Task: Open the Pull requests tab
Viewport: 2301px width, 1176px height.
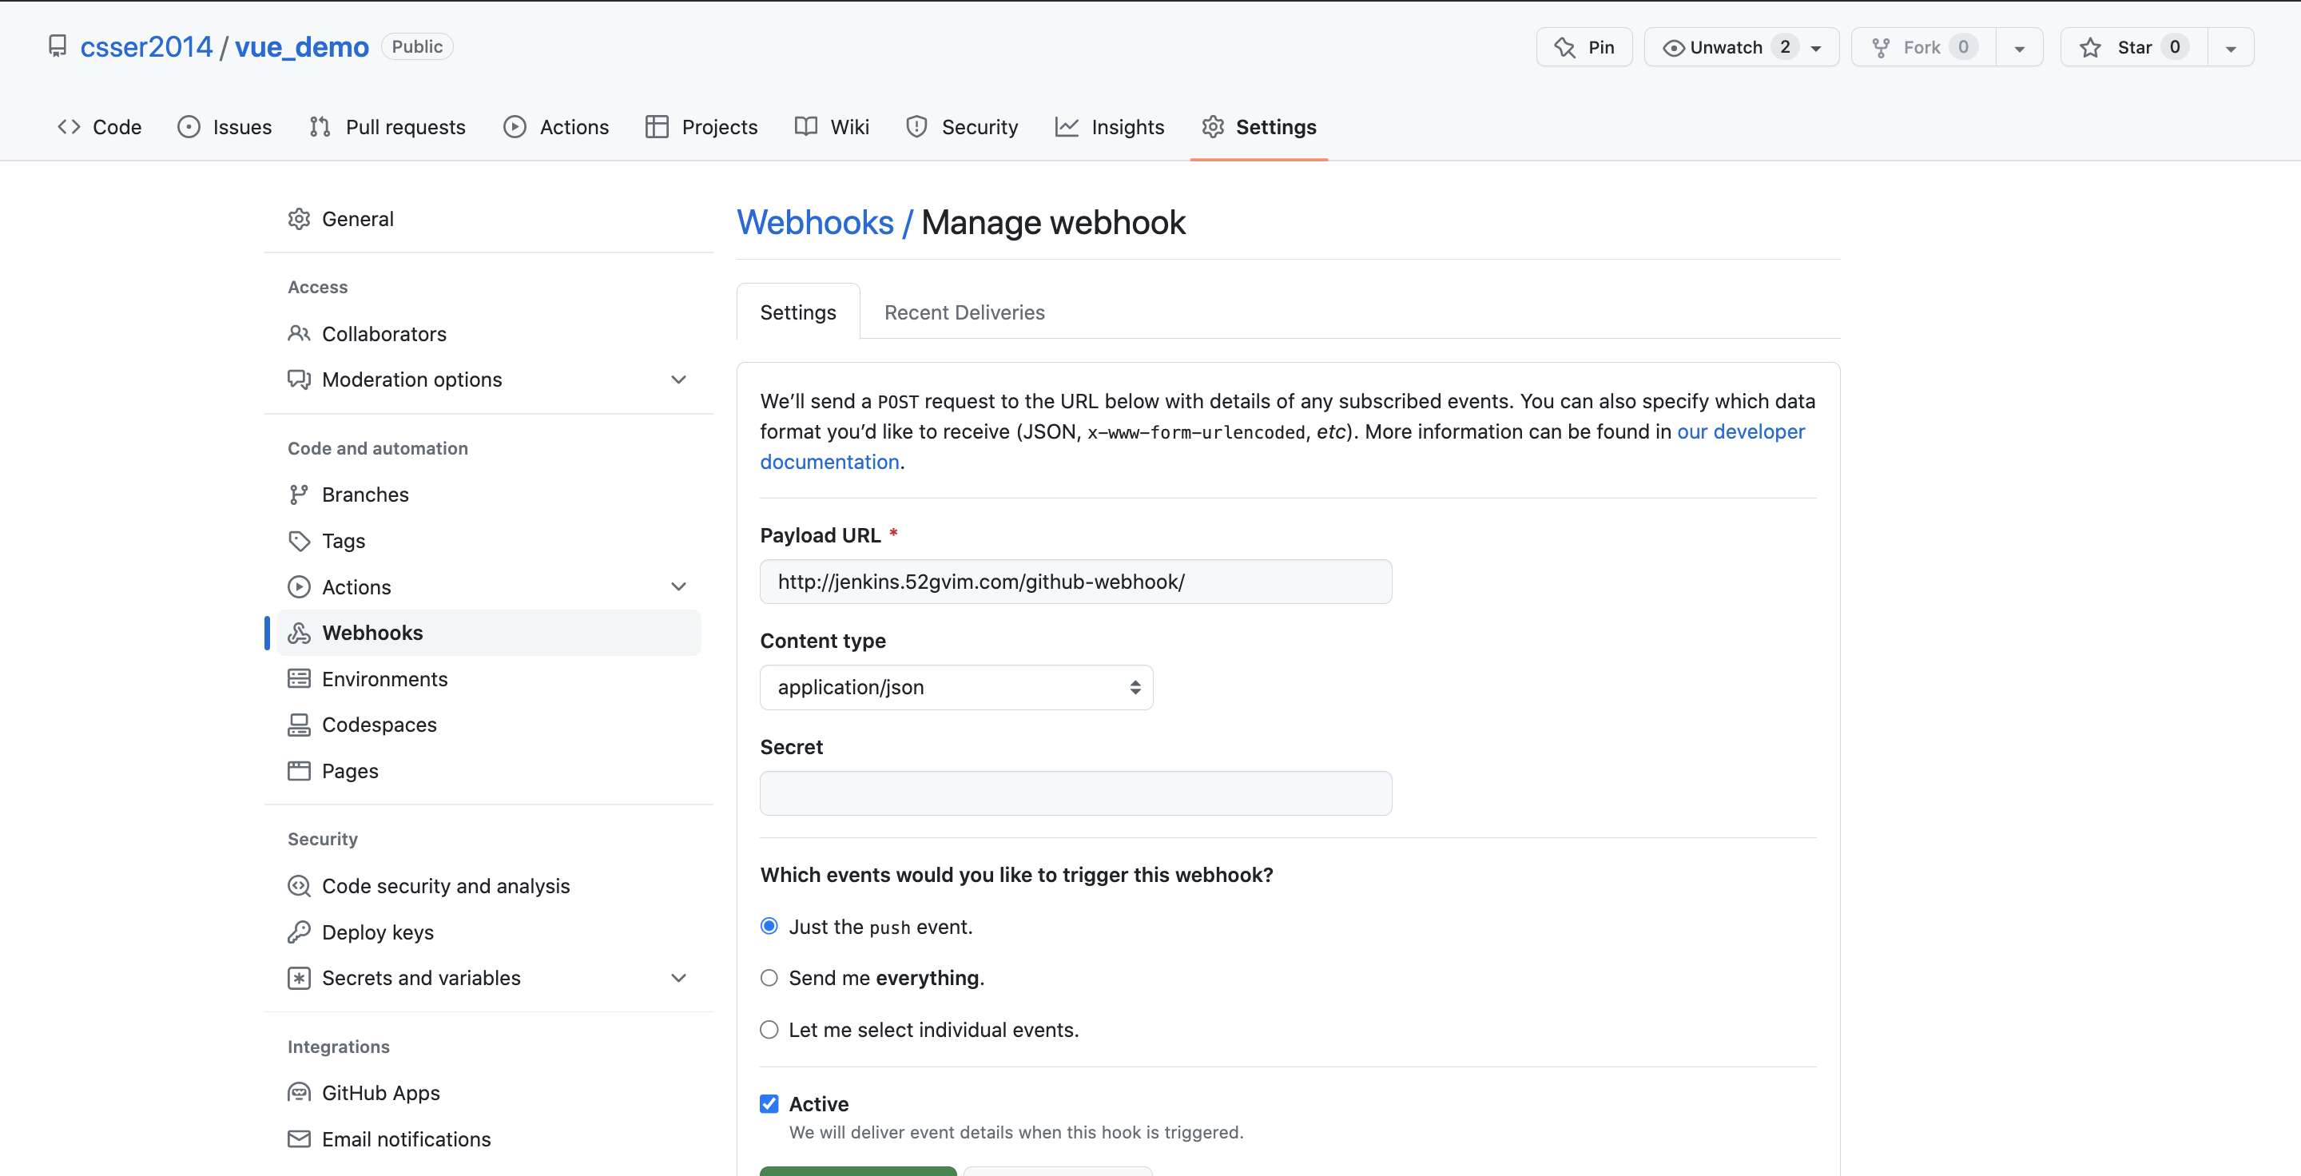Action: click(387, 127)
